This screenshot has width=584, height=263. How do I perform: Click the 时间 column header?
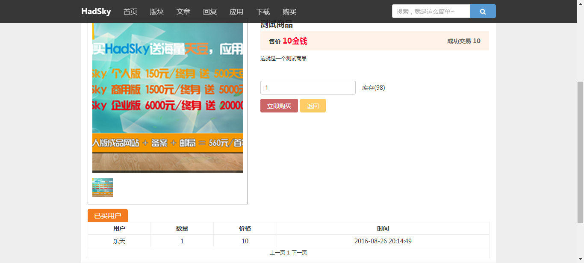[x=383, y=228]
